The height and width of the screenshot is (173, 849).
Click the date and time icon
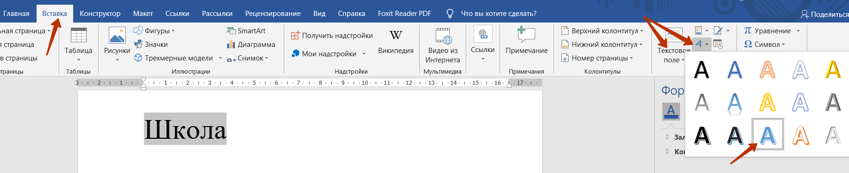click(x=718, y=44)
